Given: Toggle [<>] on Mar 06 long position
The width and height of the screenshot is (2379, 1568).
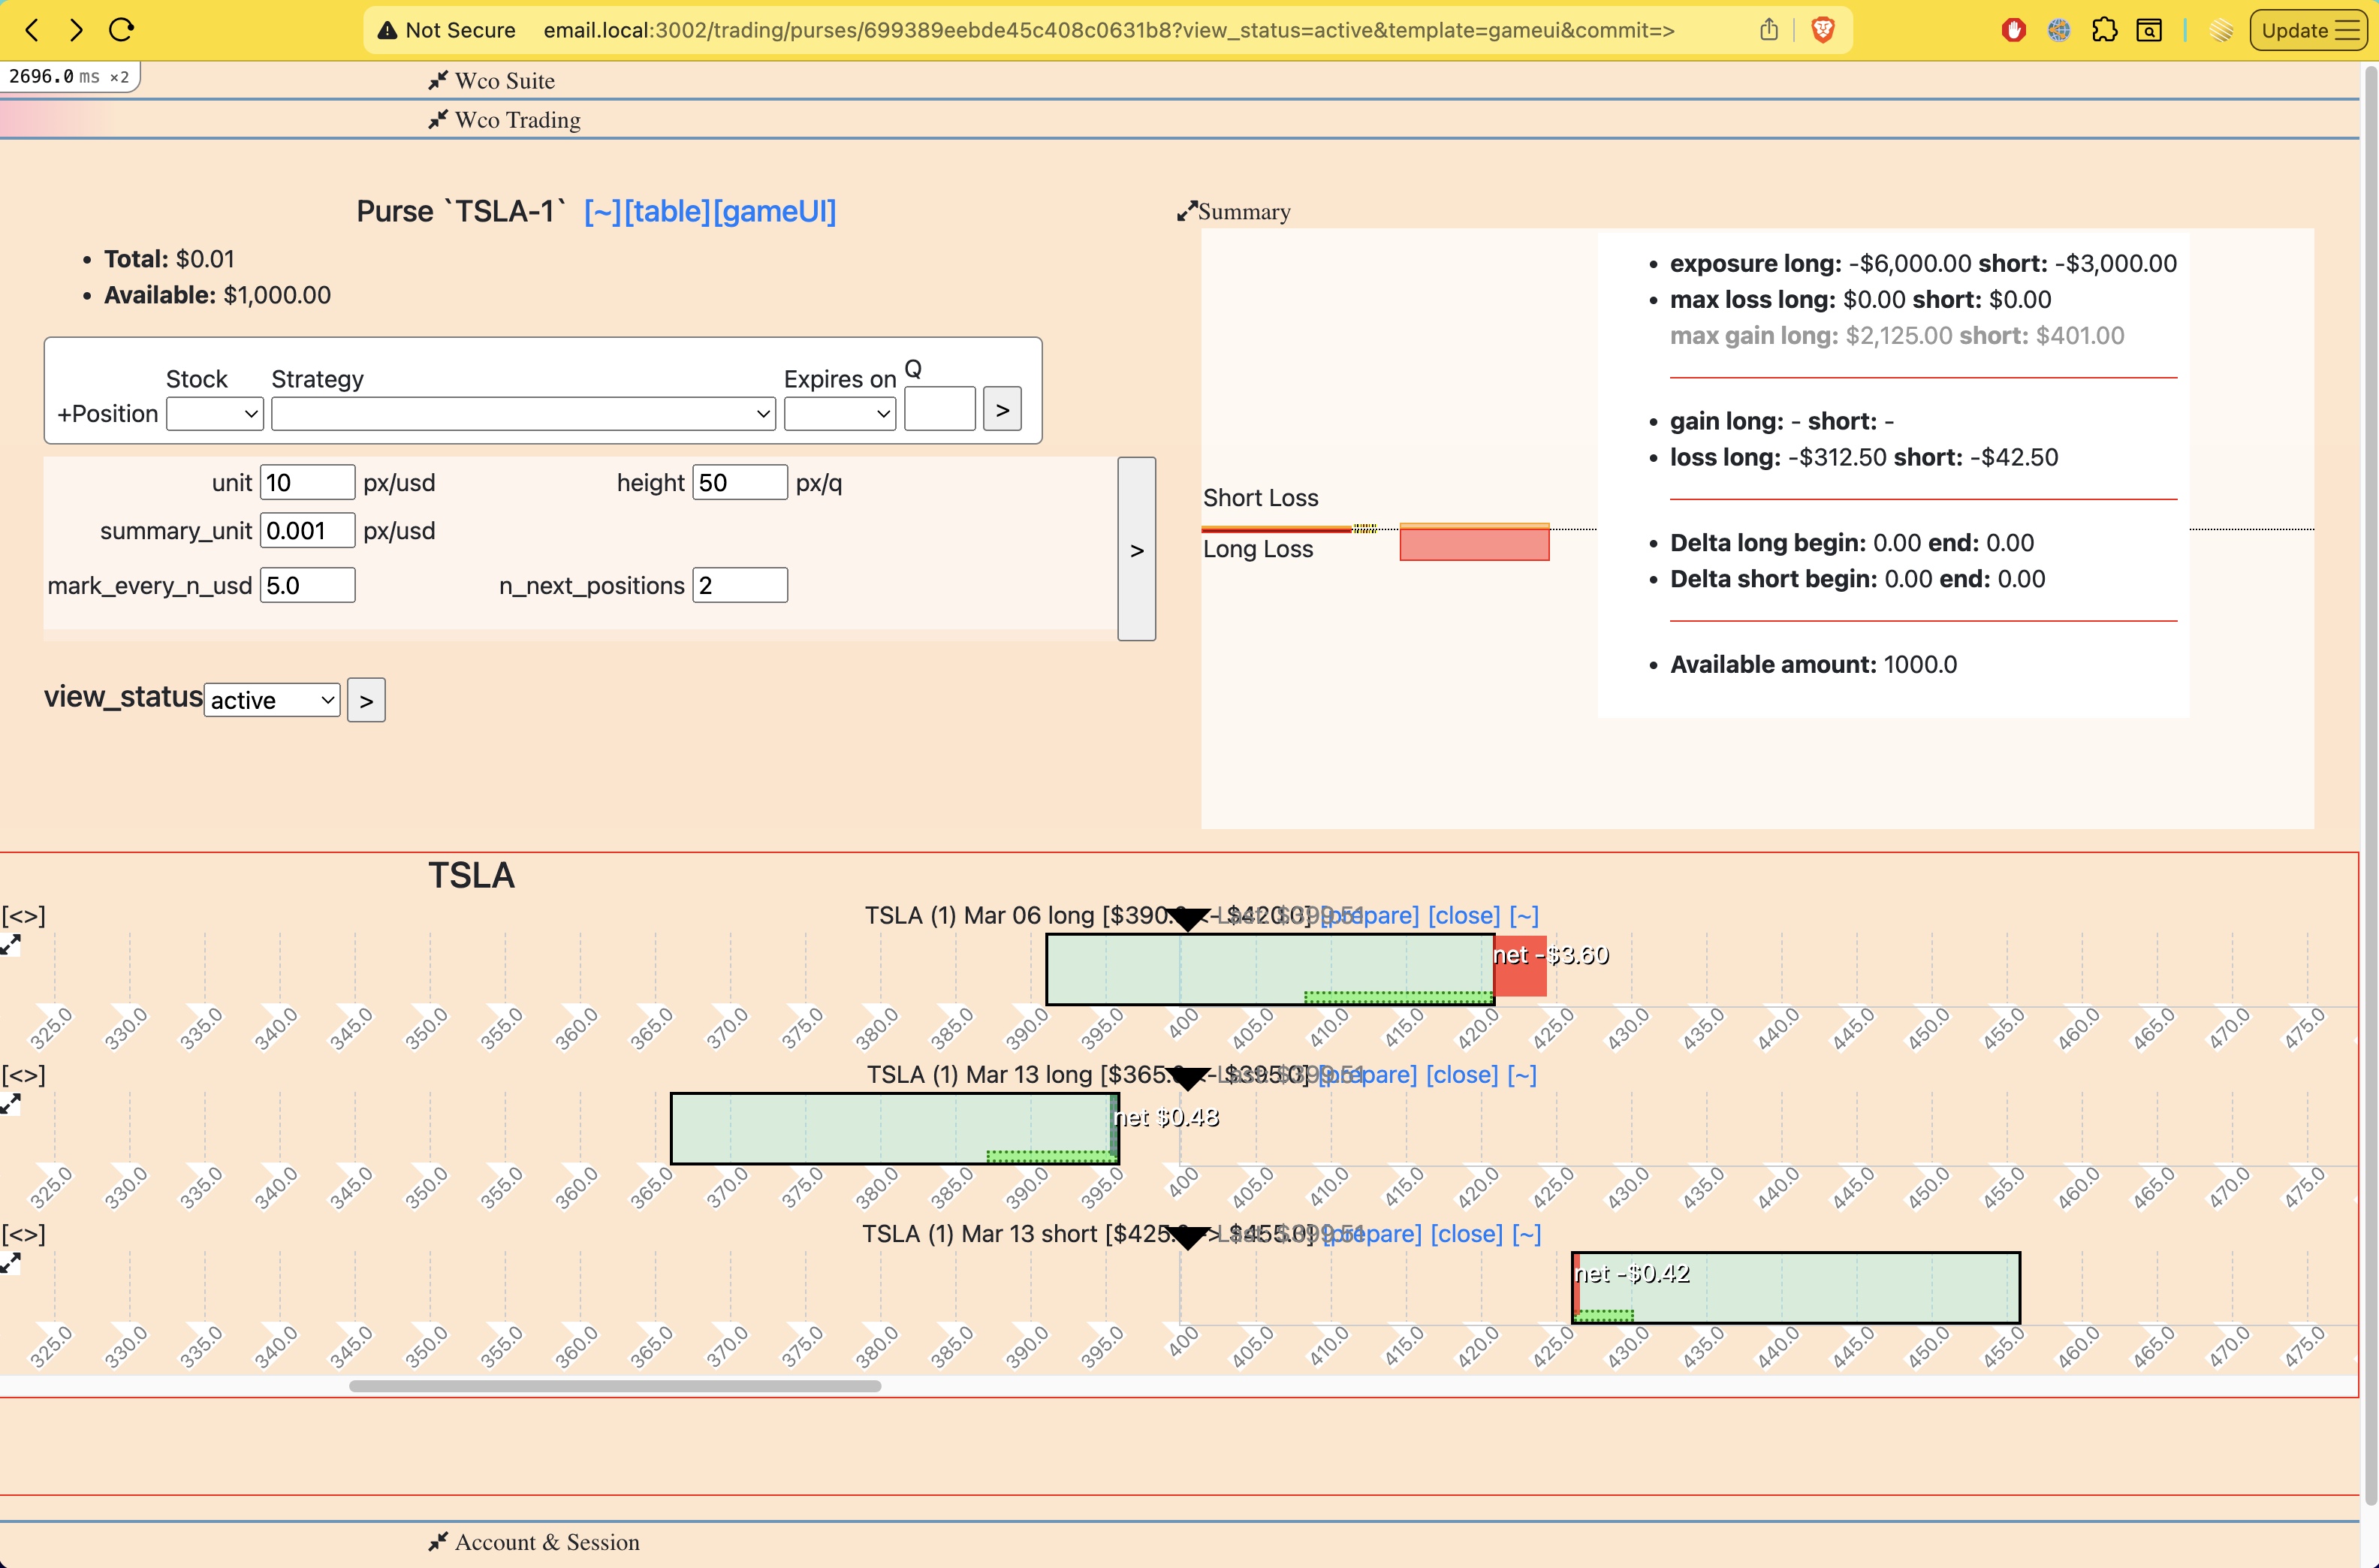Looking at the screenshot, I should [23, 916].
